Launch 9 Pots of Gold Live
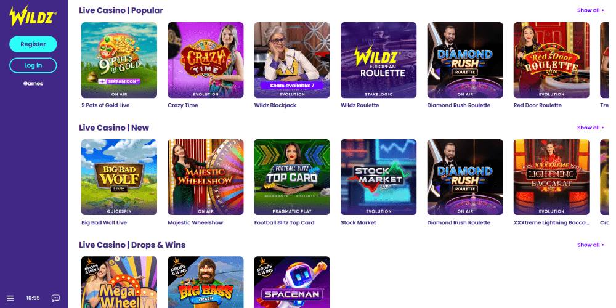The width and height of the screenshot is (616, 308). click(119, 60)
